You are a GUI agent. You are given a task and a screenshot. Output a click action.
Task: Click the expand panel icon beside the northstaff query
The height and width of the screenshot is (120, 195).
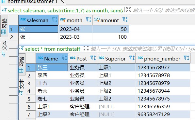(86, 48)
